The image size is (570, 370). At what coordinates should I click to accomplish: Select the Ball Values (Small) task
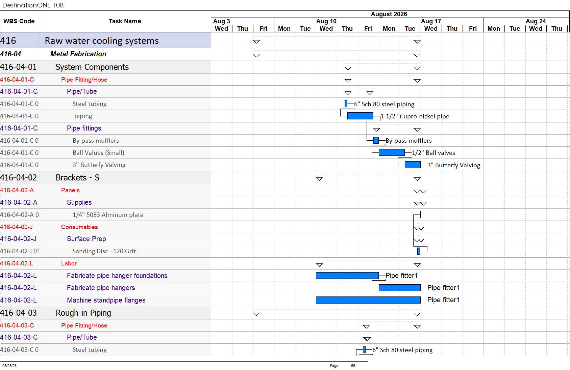tap(98, 153)
